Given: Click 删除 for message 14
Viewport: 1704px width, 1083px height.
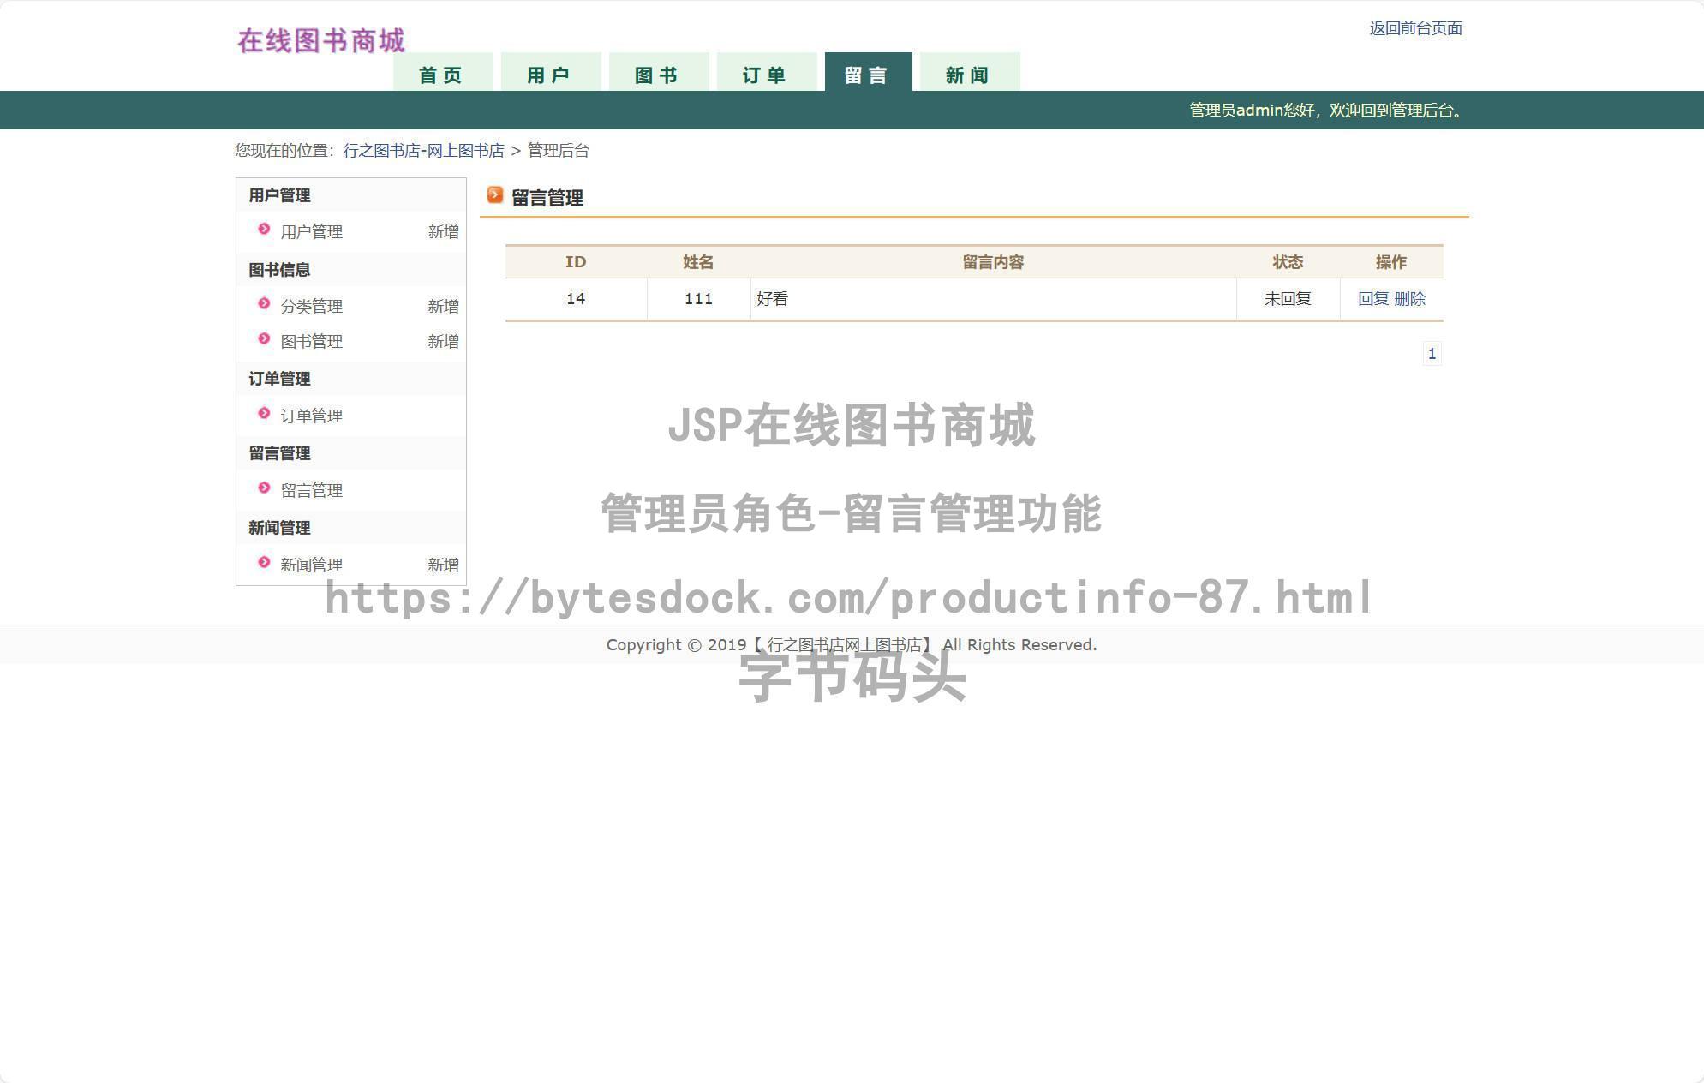Looking at the screenshot, I should (x=1409, y=299).
